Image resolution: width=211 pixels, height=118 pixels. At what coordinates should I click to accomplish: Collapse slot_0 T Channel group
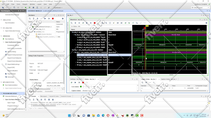[74, 35]
